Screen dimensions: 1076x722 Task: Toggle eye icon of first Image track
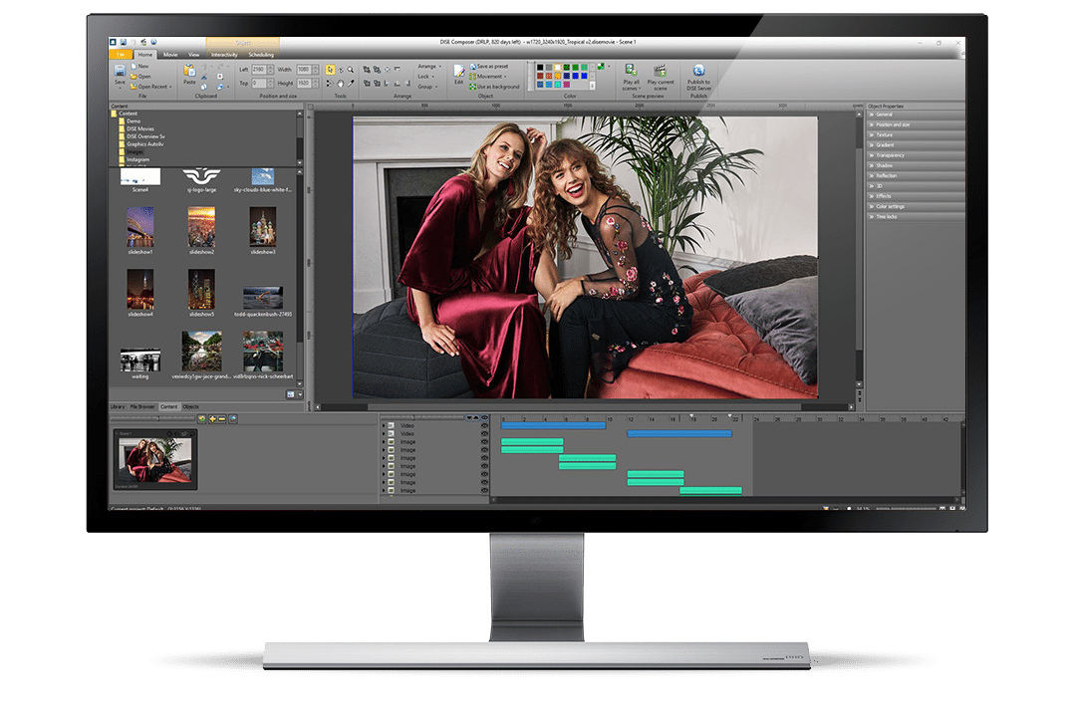484,442
